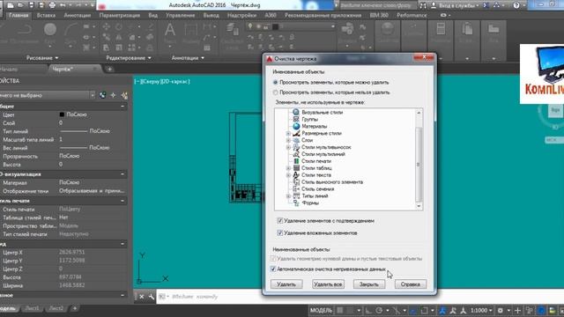
Task: Toggle 'Удаление элементов с подтверждением' checkbox
Action: point(280,220)
